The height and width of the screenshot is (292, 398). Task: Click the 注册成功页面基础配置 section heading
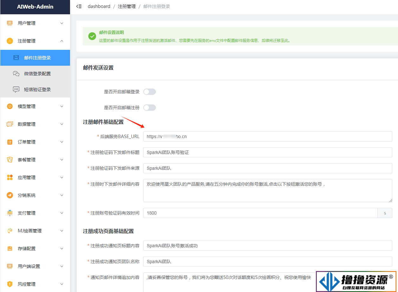108,231
